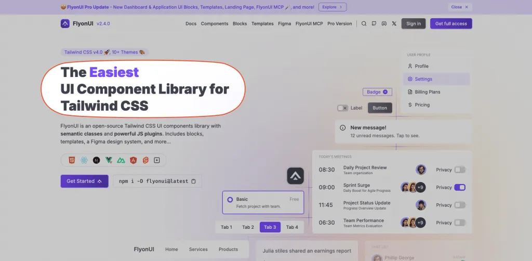Open the Docs nav item
Image resolution: width=532 pixels, height=261 pixels.
point(191,24)
